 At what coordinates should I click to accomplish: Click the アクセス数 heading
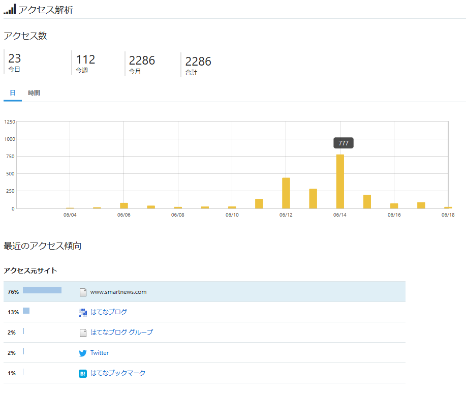25,36
